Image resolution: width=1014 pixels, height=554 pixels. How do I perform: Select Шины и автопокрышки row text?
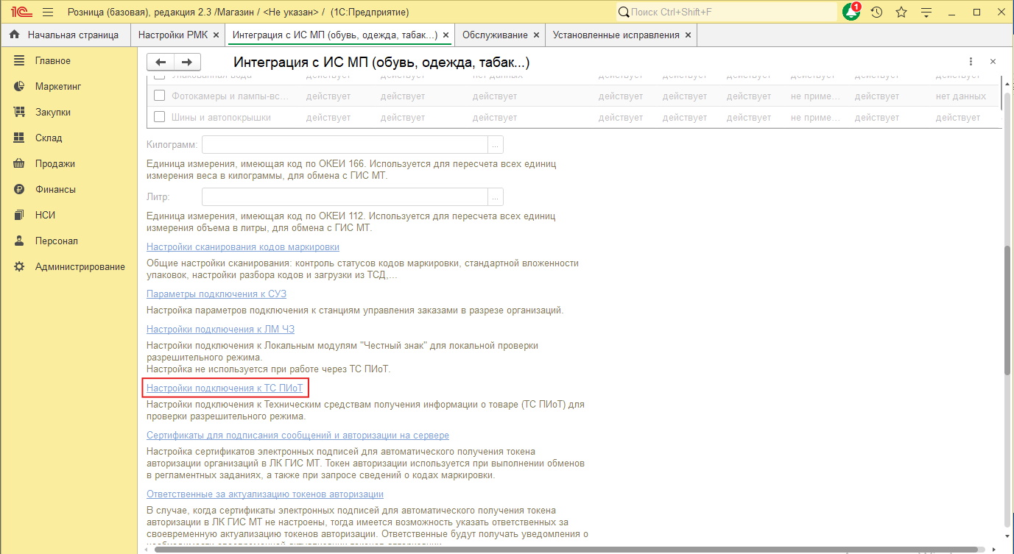[222, 117]
